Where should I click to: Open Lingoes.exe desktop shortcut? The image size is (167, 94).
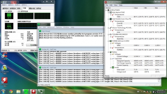(x=4, y=70)
